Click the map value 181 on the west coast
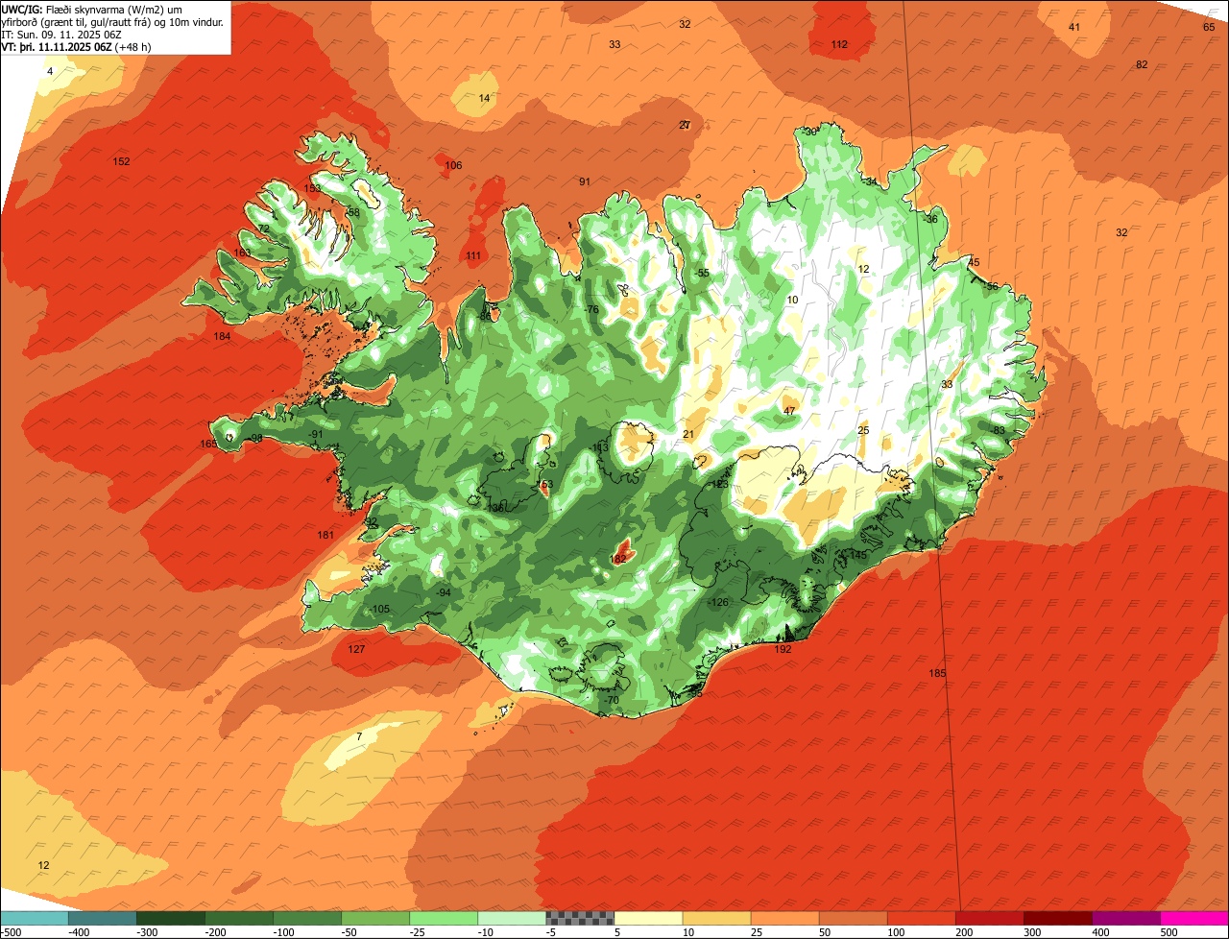 325,535
